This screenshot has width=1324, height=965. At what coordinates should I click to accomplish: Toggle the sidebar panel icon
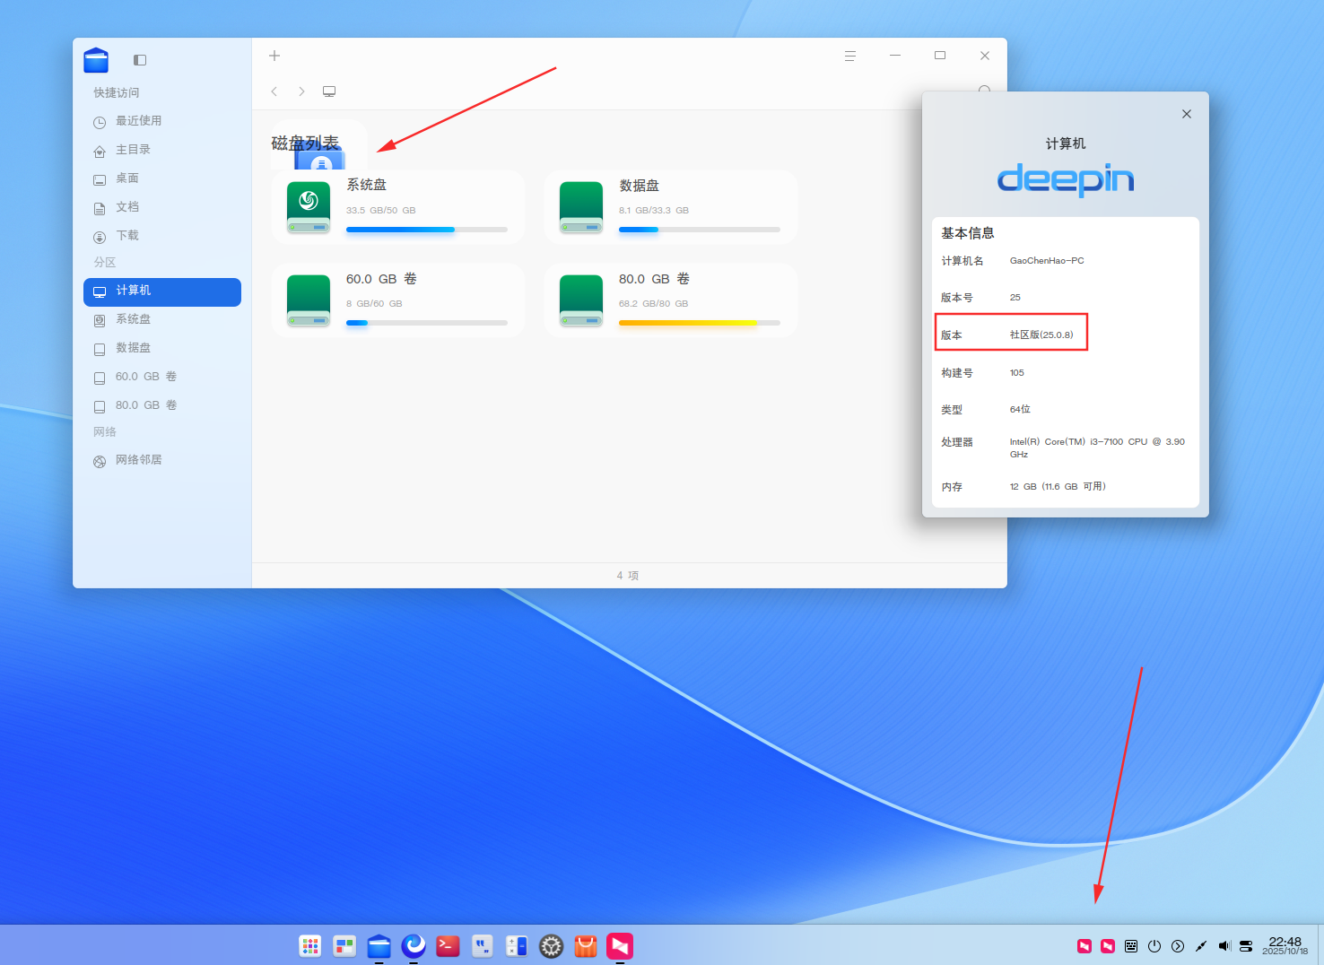(x=140, y=60)
